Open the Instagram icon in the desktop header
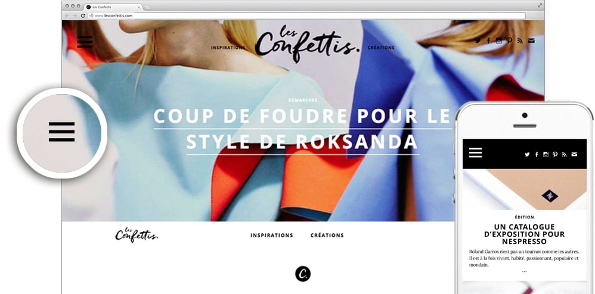The width and height of the screenshot is (595, 294). pos(498,40)
